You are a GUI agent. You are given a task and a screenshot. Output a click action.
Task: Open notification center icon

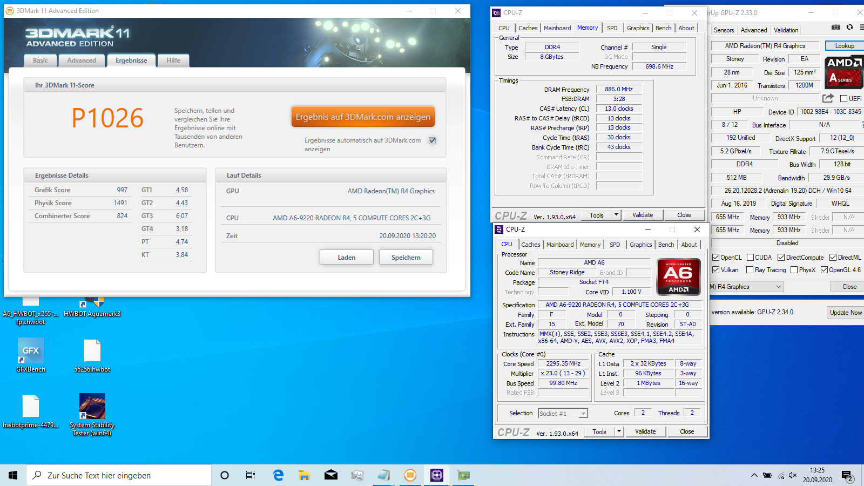point(847,475)
